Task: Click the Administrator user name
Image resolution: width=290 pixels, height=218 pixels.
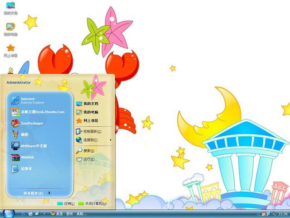Action: (19, 83)
